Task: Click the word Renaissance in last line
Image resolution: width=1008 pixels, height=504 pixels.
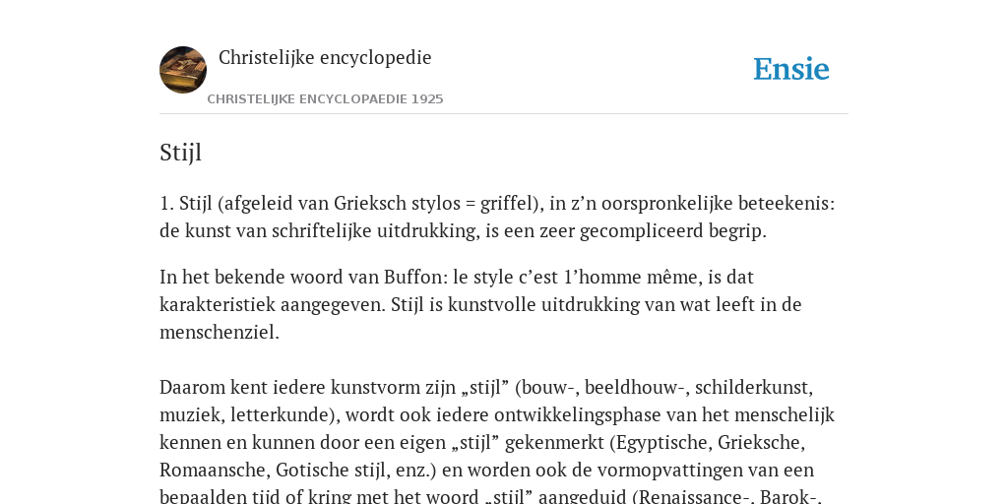Action: tap(682, 497)
